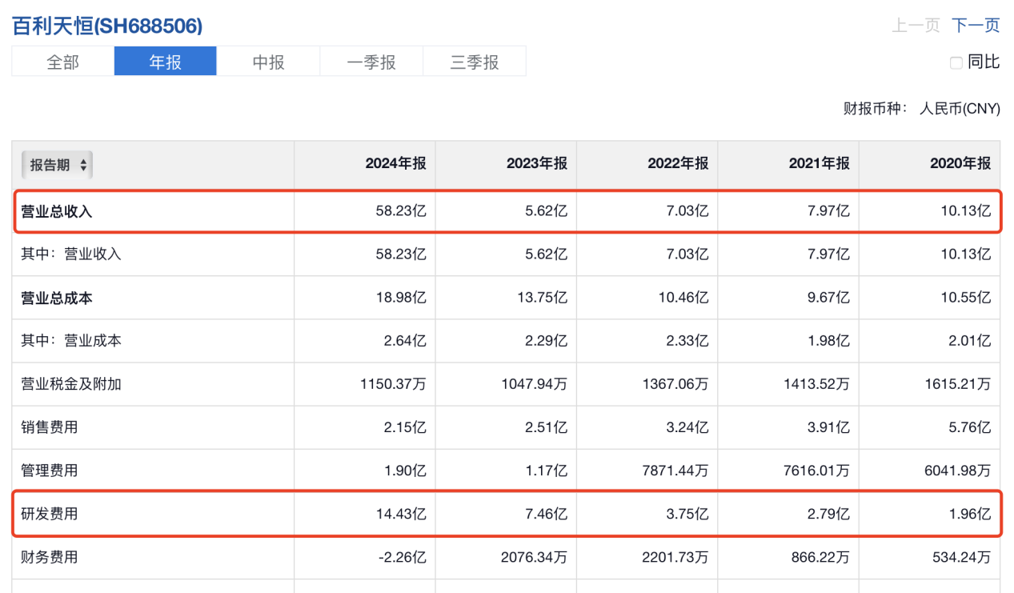Click the 下一页 link

(976, 26)
